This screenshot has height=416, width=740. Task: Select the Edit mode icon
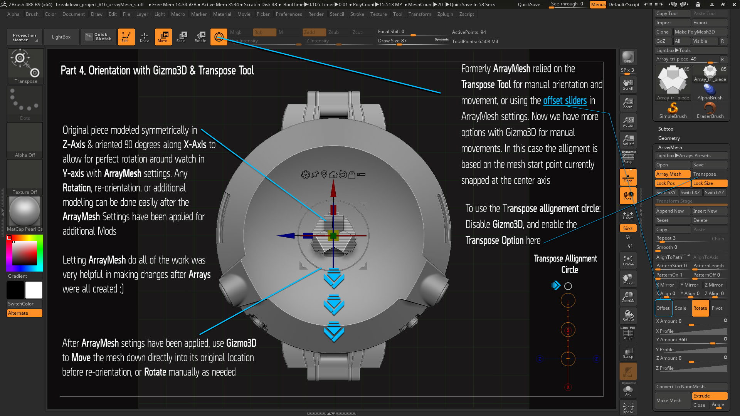point(126,37)
